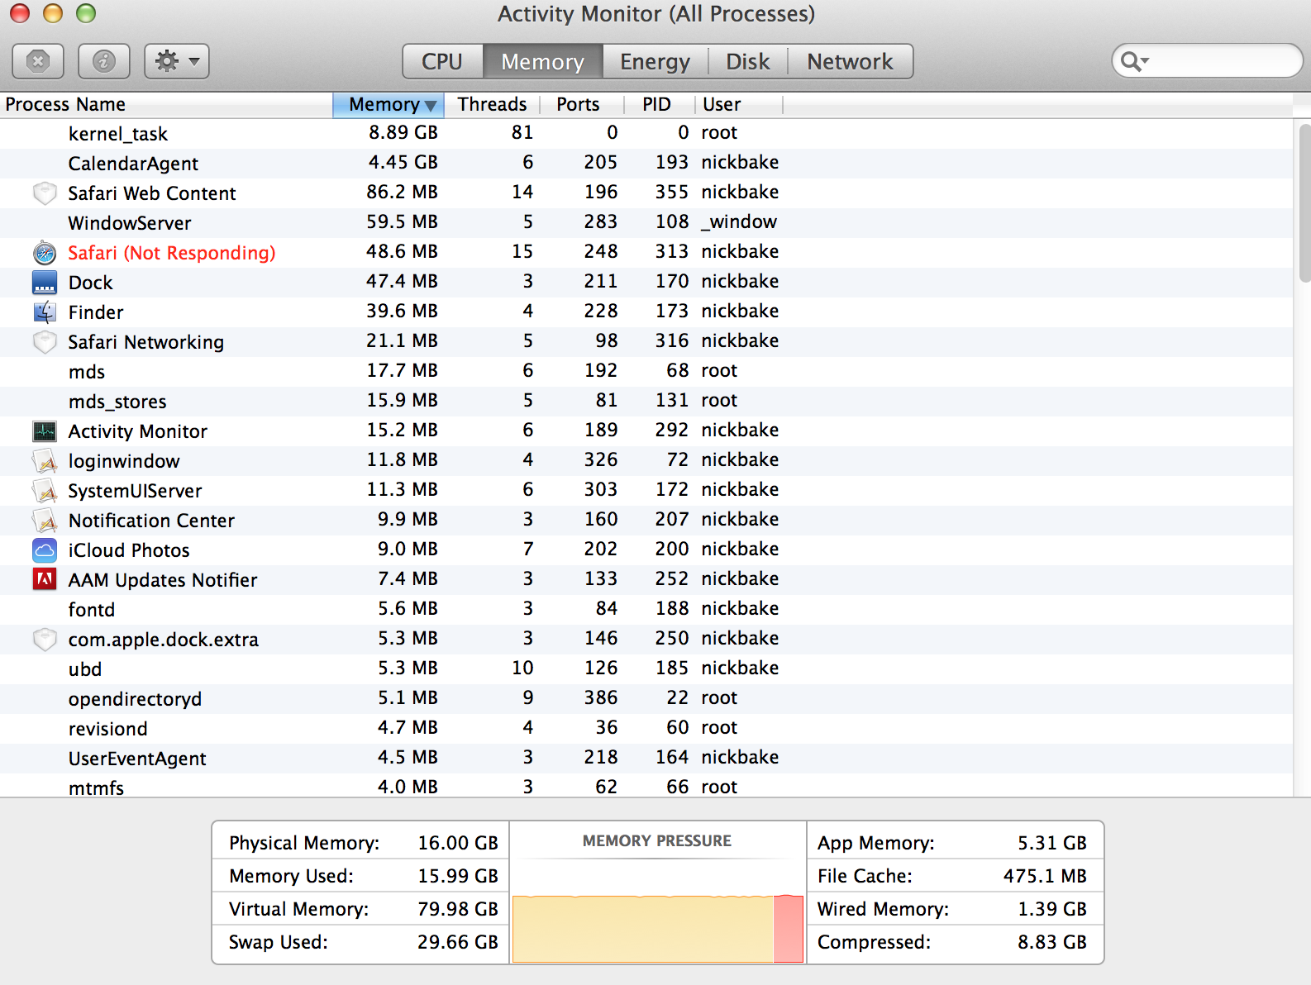
Task: Click inside the search field
Action: (1208, 61)
